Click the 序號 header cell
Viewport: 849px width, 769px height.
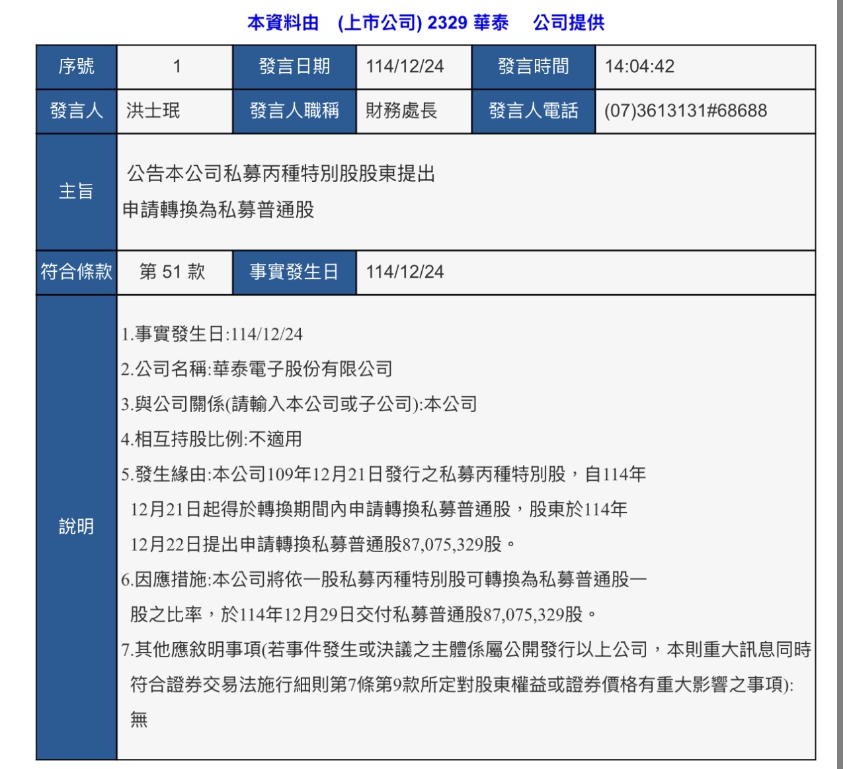coord(76,67)
